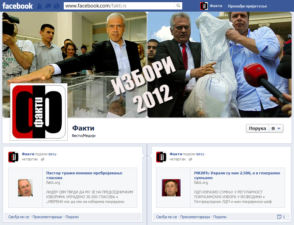The height and width of the screenshot is (225, 294).
Task: Click the Факти avatar in the top bar
Action: coord(204,6)
